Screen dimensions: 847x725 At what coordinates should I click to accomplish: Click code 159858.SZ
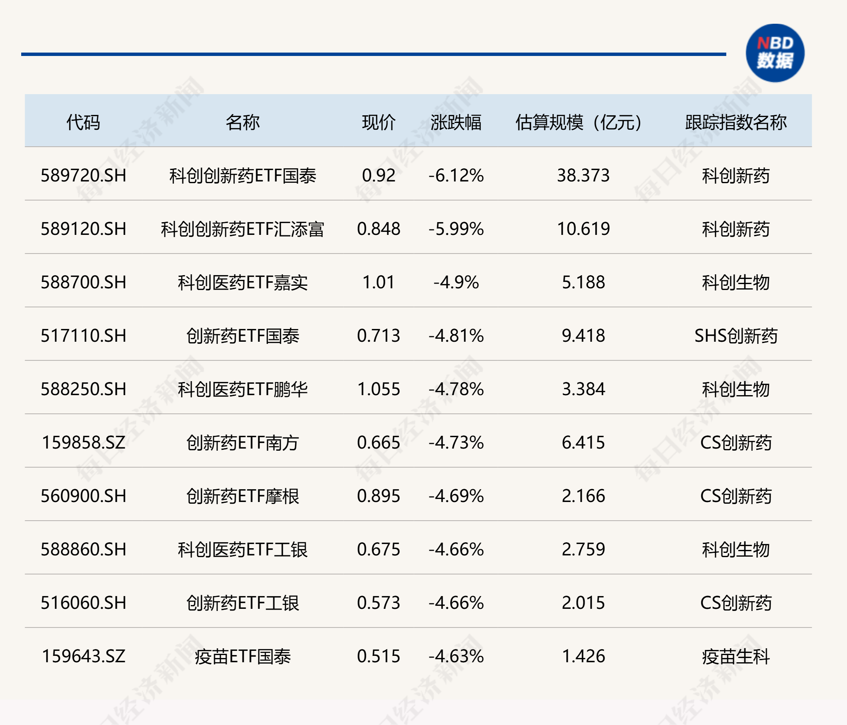(84, 442)
